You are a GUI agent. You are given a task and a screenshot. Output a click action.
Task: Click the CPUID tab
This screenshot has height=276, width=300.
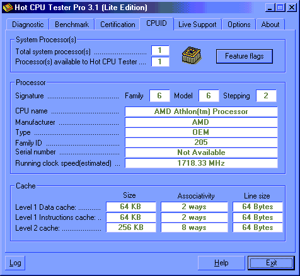[156, 23]
